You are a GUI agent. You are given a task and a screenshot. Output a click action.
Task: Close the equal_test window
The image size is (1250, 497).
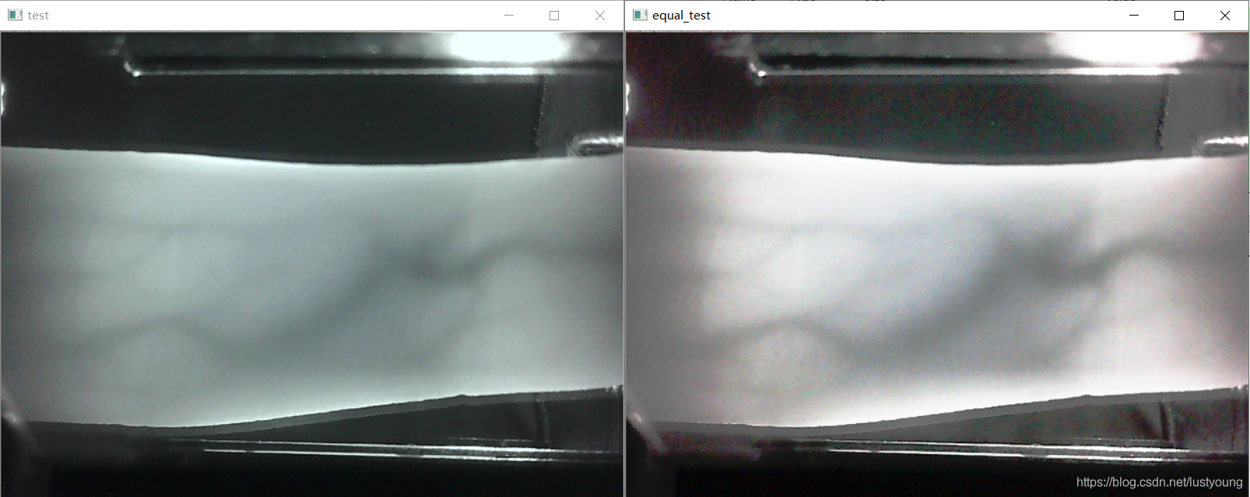click(x=1225, y=16)
